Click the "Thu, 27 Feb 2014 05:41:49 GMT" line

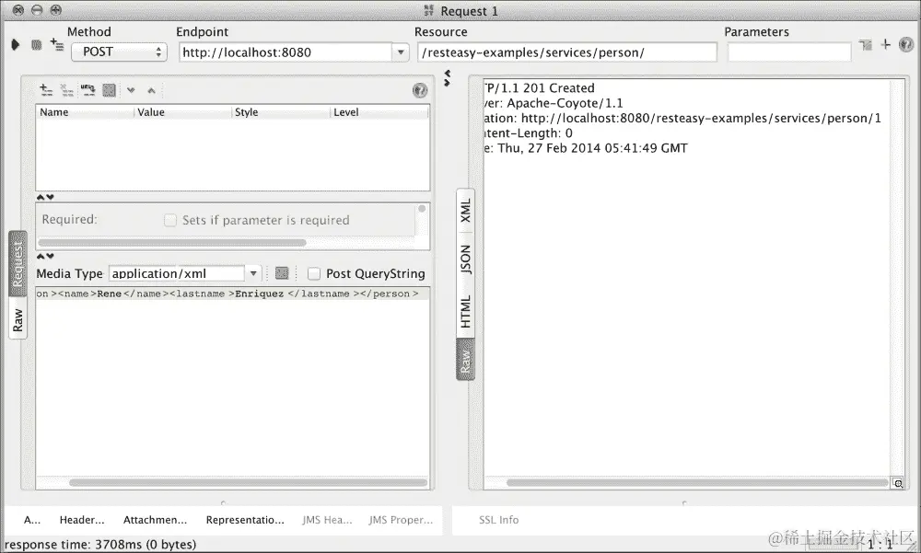(586, 148)
